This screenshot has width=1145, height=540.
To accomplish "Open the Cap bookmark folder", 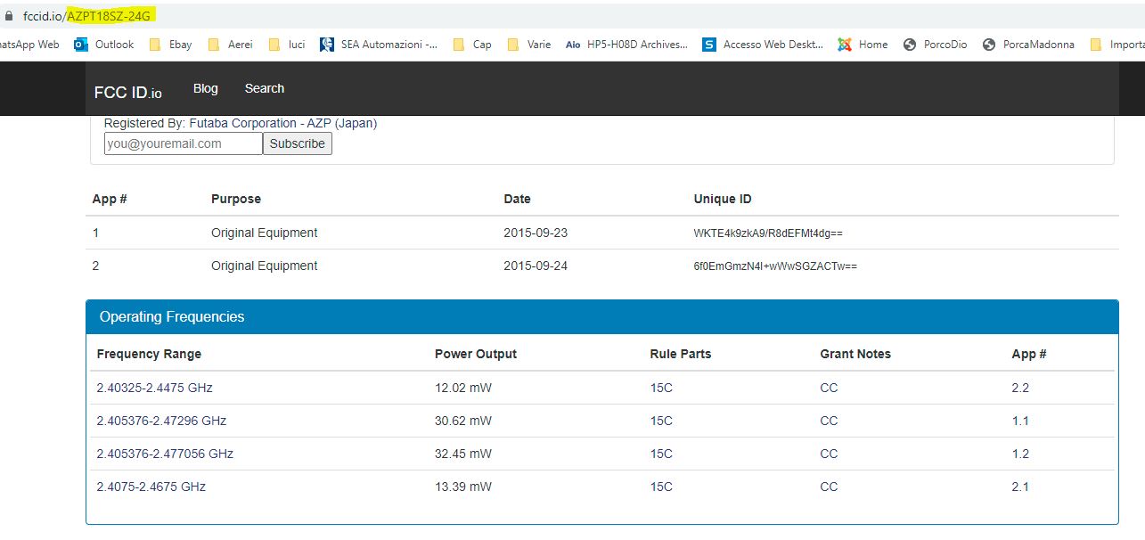I will pyautogui.click(x=472, y=45).
